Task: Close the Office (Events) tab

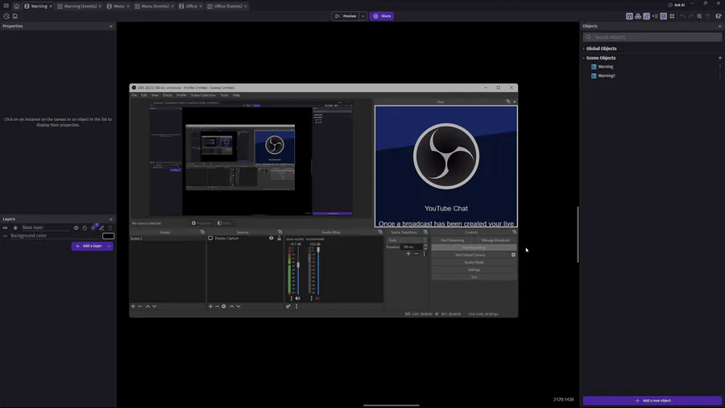Action: (246, 6)
